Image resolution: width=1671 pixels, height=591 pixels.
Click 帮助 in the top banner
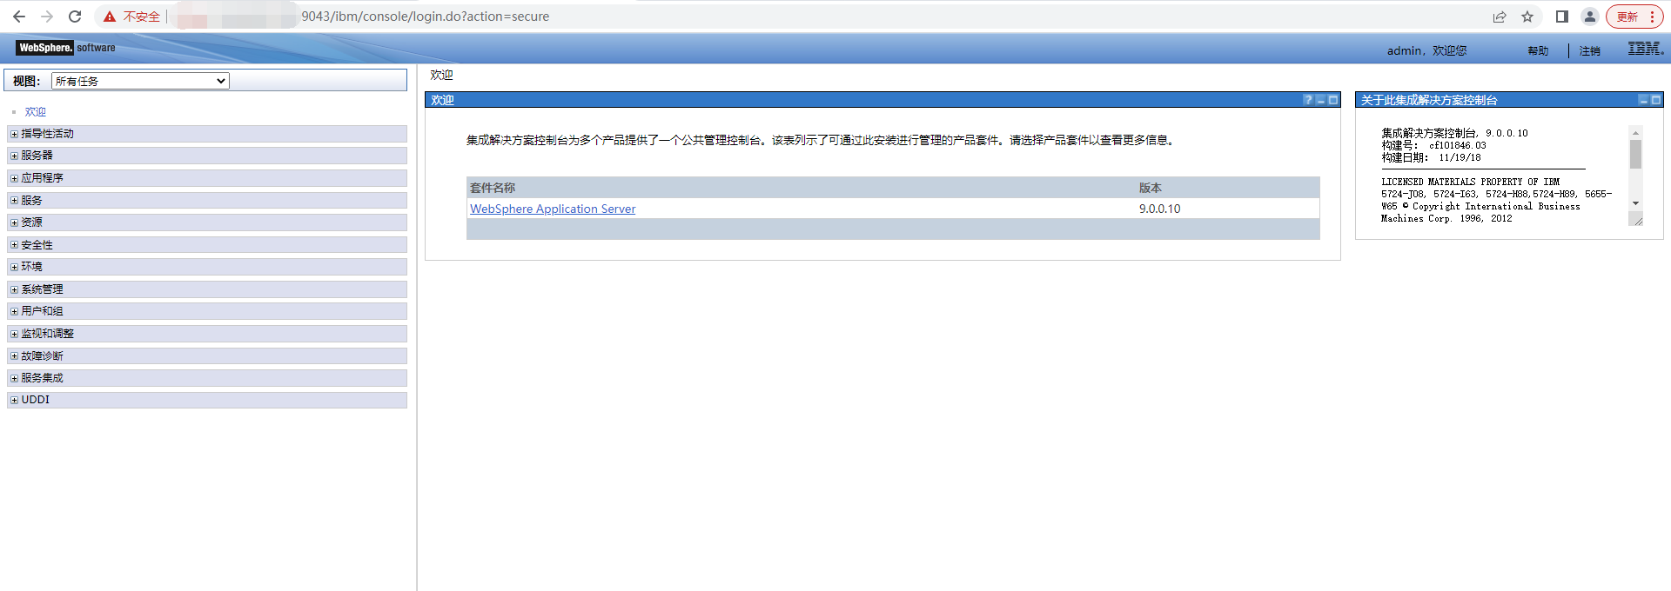point(1538,51)
